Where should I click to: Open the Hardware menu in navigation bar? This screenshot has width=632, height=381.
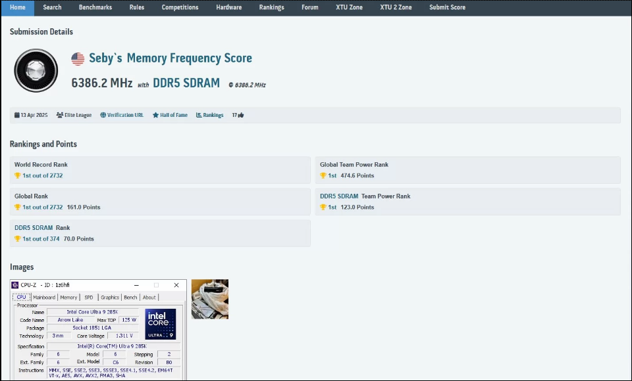point(228,7)
